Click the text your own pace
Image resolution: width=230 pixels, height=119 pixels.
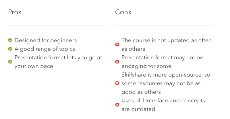coord(34,66)
